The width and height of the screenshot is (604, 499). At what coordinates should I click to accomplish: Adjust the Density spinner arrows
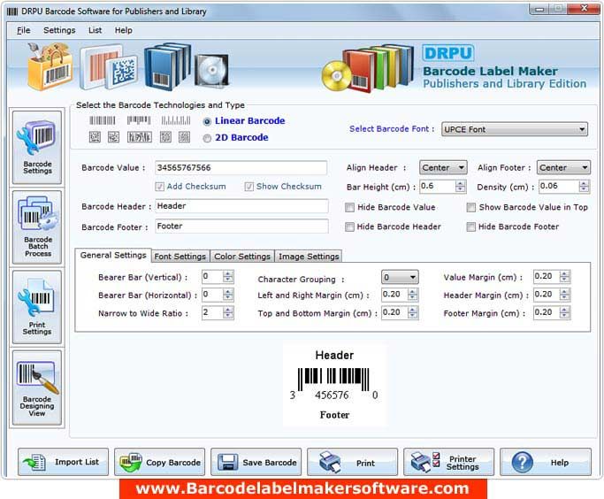[584, 187]
